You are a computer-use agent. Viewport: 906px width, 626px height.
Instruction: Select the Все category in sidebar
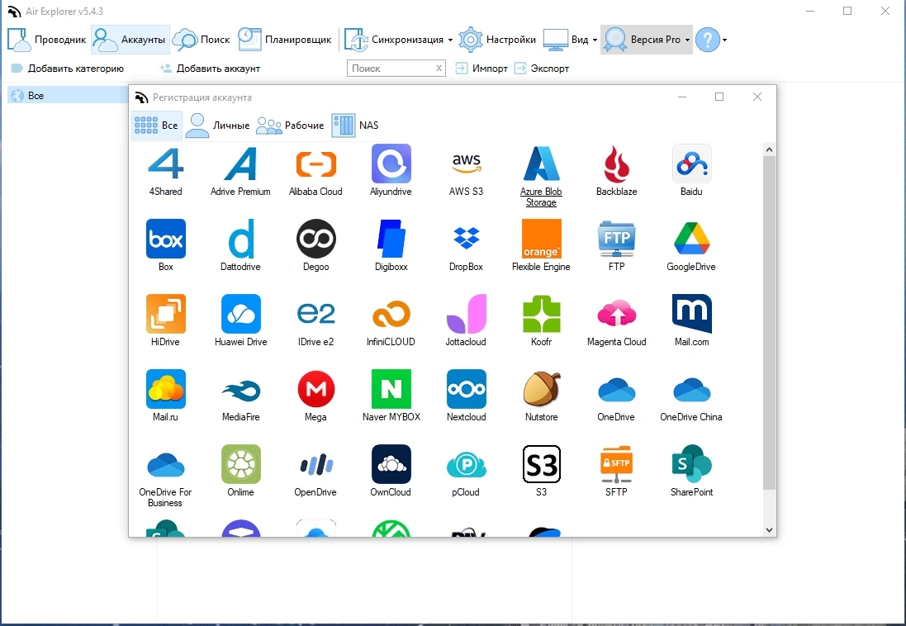click(68, 95)
